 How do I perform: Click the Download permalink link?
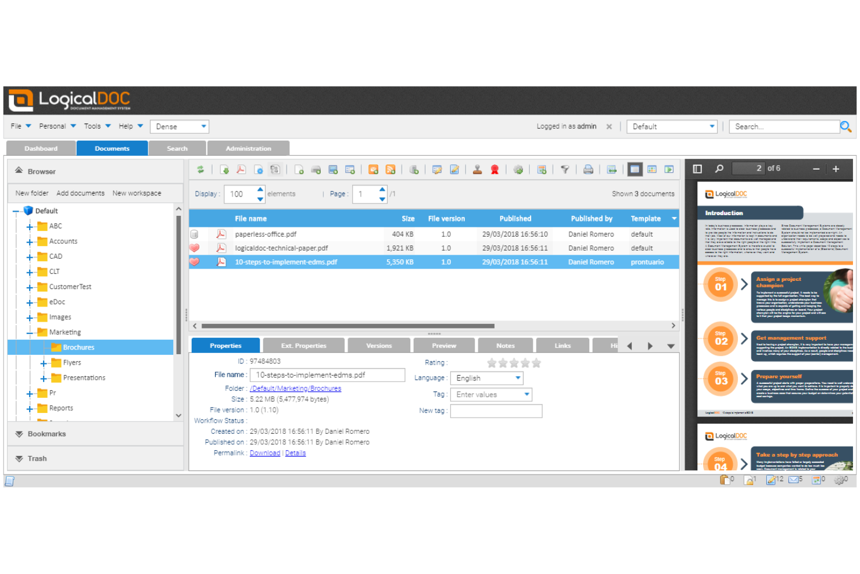(265, 453)
